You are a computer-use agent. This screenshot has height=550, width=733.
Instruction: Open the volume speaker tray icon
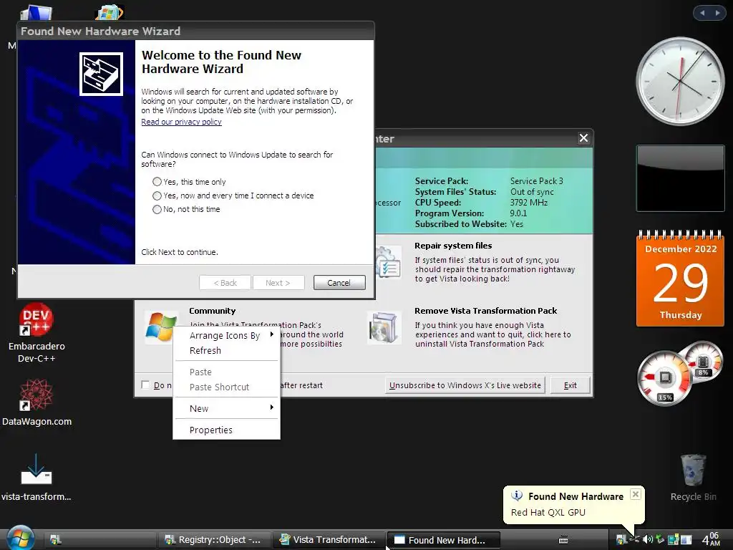(647, 539)
